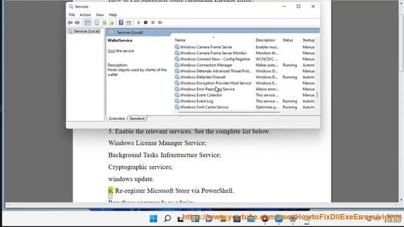
Task: Open Task View icon on the taskbar
Action: point(181,219)
